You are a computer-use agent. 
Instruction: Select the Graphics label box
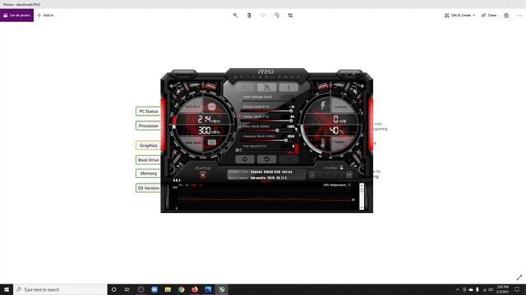point(148,146)
